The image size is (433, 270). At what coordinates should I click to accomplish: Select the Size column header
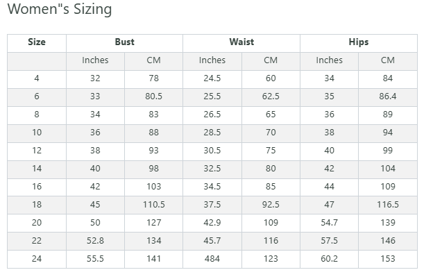click(x=37, y=42)
